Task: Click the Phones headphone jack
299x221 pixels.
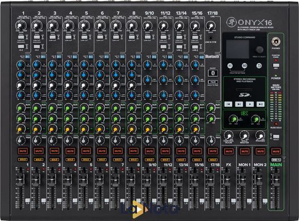Action: click(x=276, y=41)
